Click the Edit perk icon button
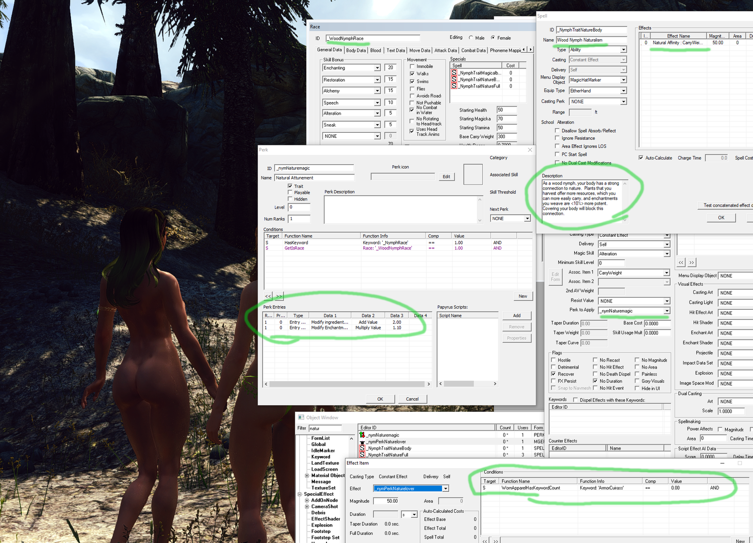753x543 pixels. click(446, 176)
